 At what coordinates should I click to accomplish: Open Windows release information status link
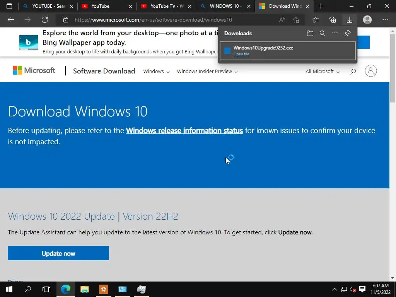(x=184, y=131)
